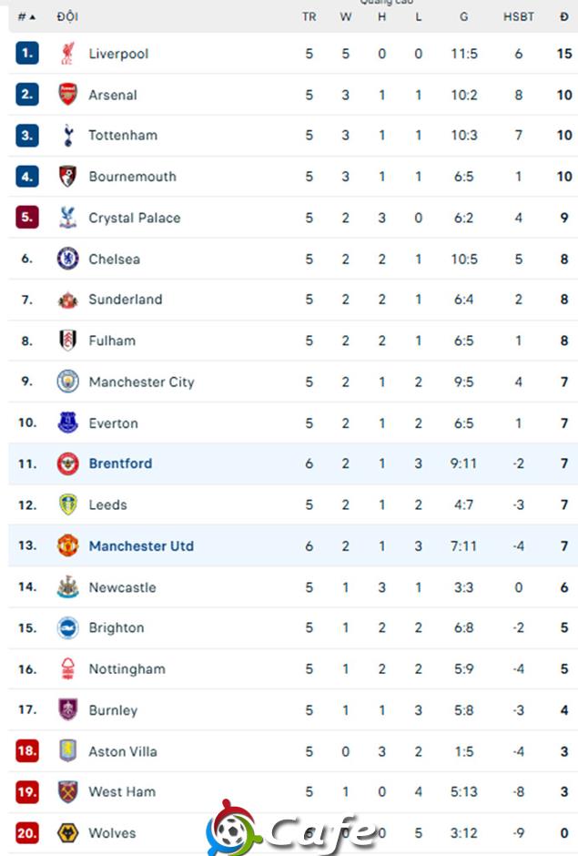Click the maroon rank 5 badge
Viewport: 578px width, 856px height.
click(x=27, y=218)
